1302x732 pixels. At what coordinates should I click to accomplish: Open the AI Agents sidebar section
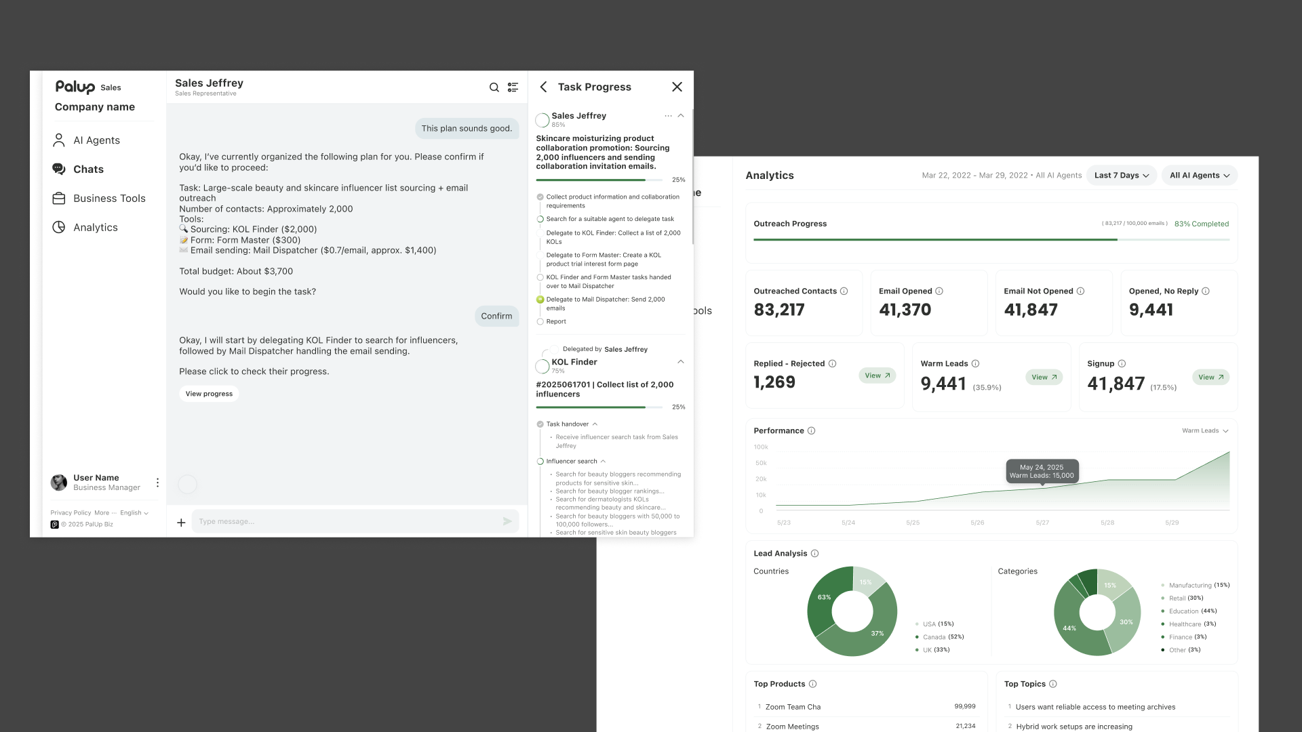(x=86, y=140)
